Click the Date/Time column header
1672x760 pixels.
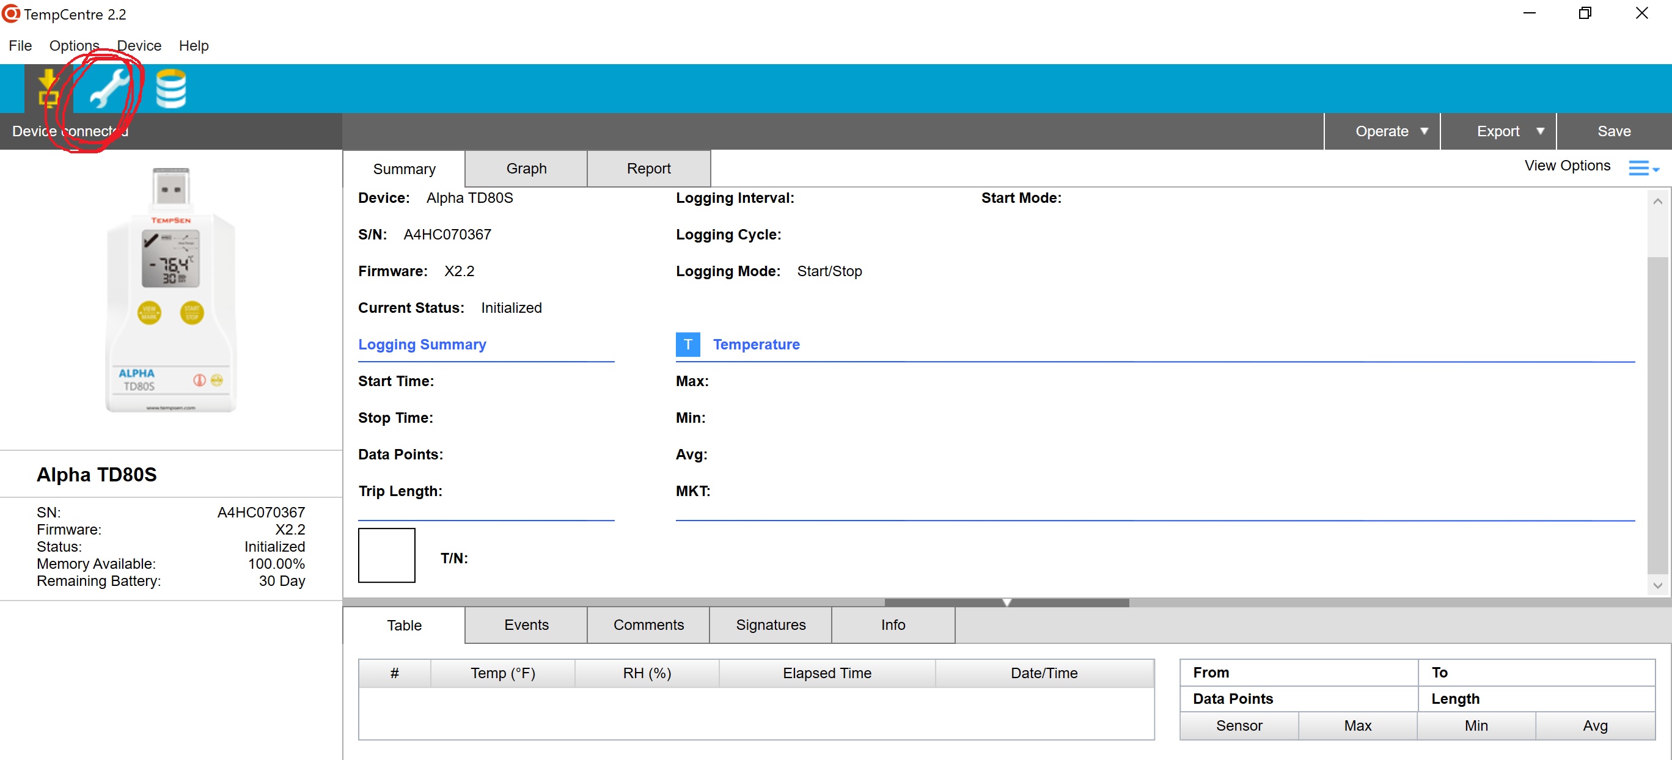1044,673
